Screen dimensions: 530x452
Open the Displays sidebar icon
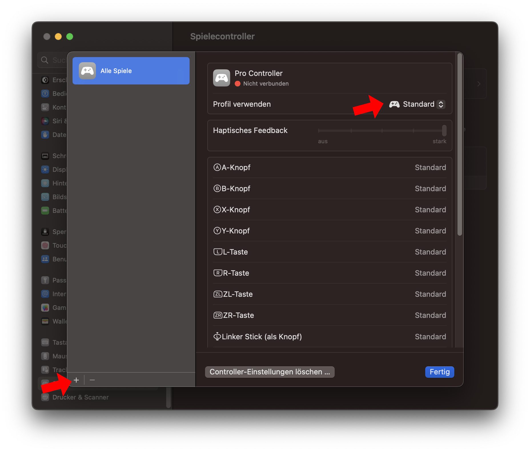click(x=45, y=169)
